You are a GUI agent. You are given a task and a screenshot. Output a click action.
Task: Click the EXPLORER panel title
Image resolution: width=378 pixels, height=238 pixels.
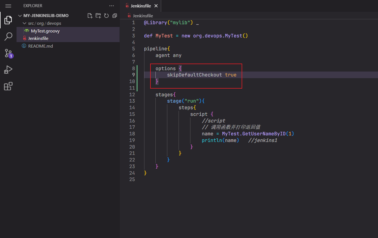(x=33, y=6)
